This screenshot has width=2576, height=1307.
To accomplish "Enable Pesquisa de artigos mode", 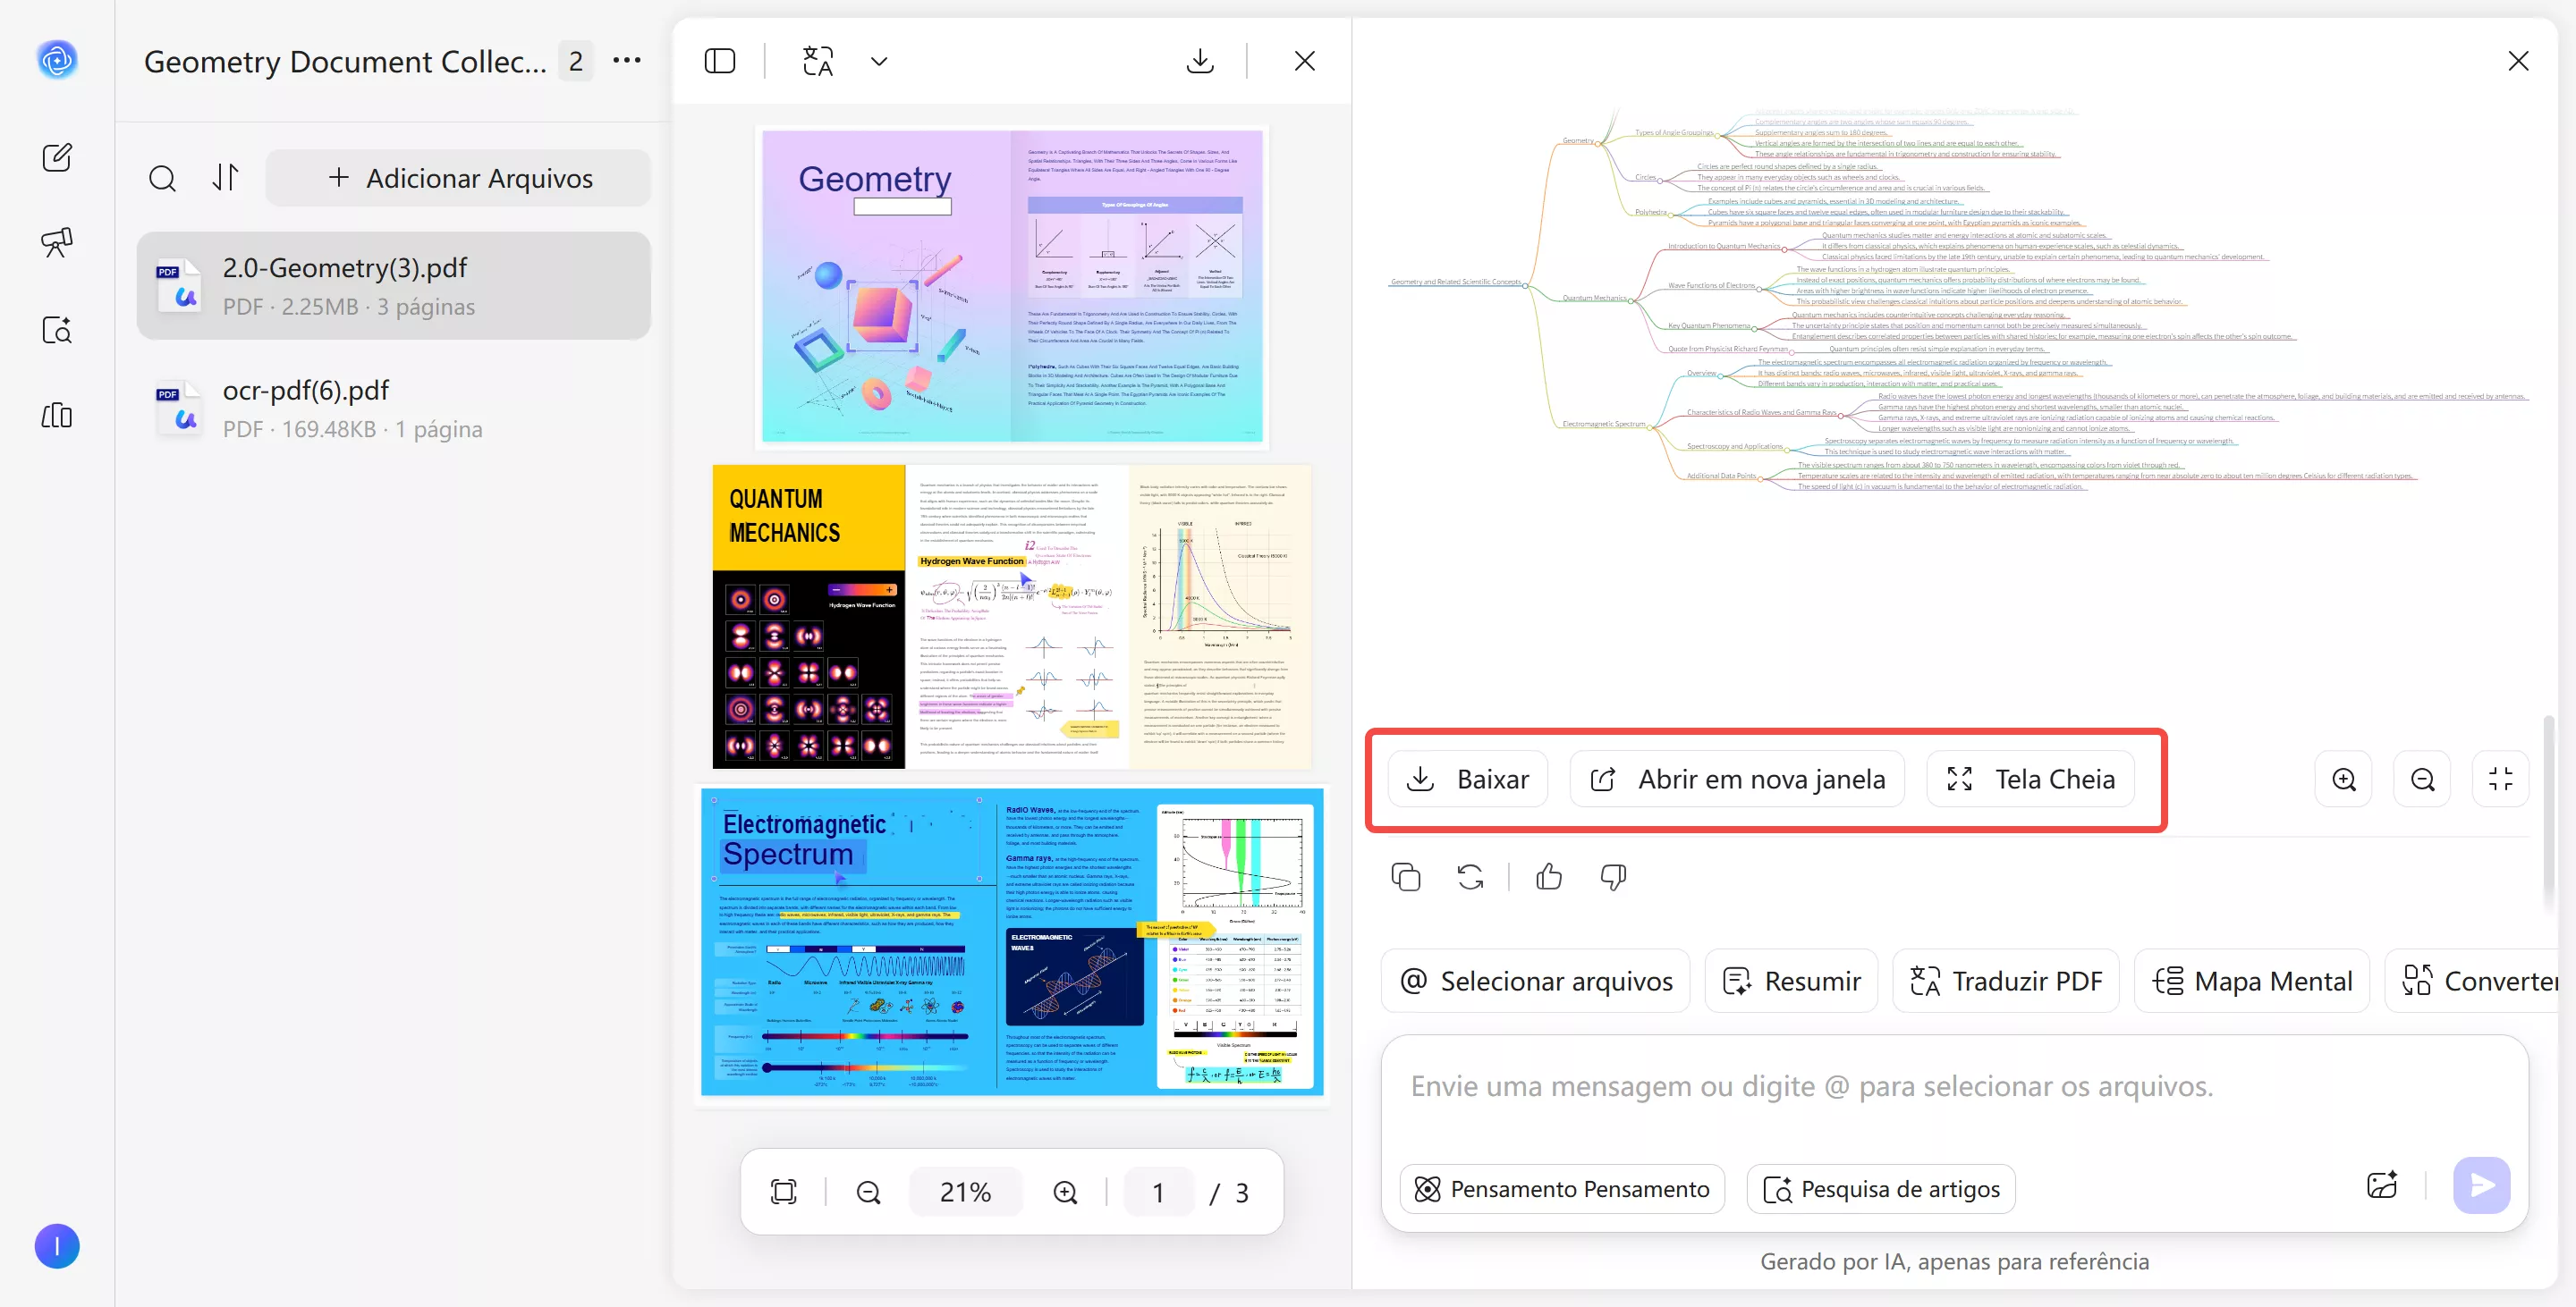I will click(1880, 1188).
